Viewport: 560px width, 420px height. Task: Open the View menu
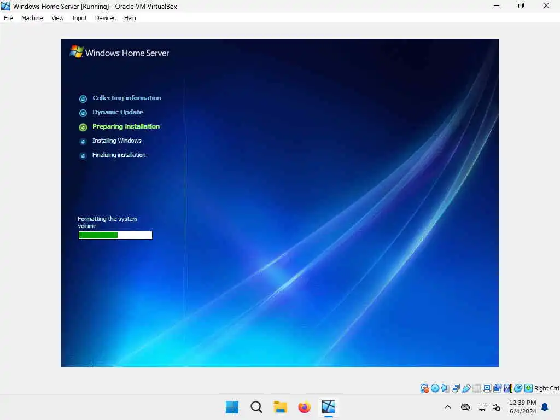(x=57, y=18)
